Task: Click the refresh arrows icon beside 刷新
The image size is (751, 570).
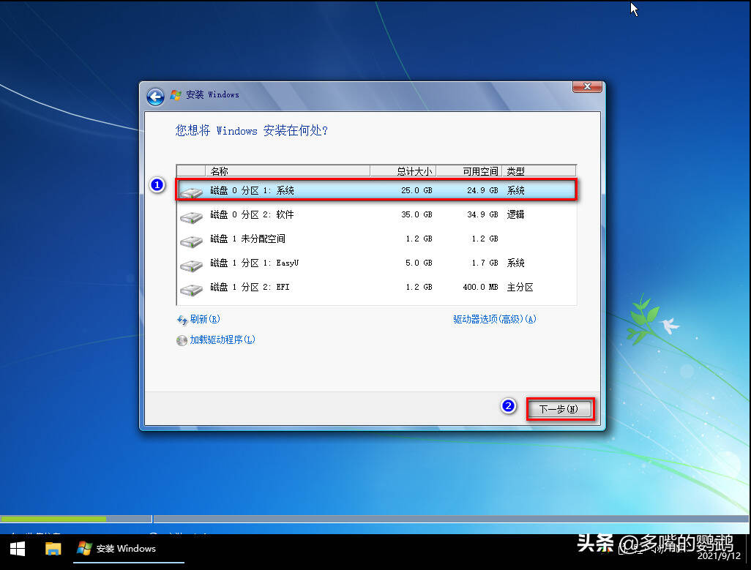Action: (x=182, y=320)
